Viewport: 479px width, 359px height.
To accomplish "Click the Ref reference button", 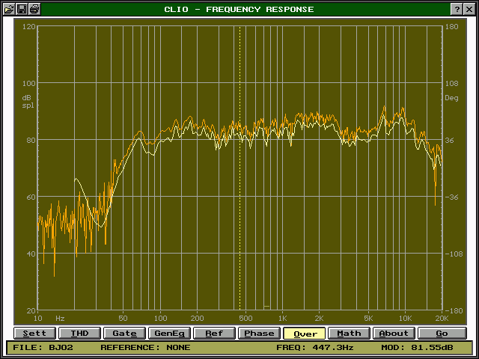I will click(x=214, y=334).
